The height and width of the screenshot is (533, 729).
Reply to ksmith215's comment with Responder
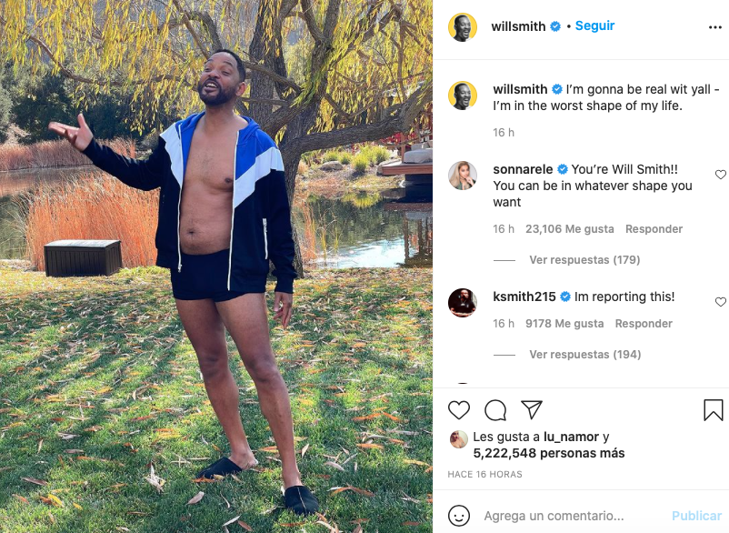click(x=644, y=324)
